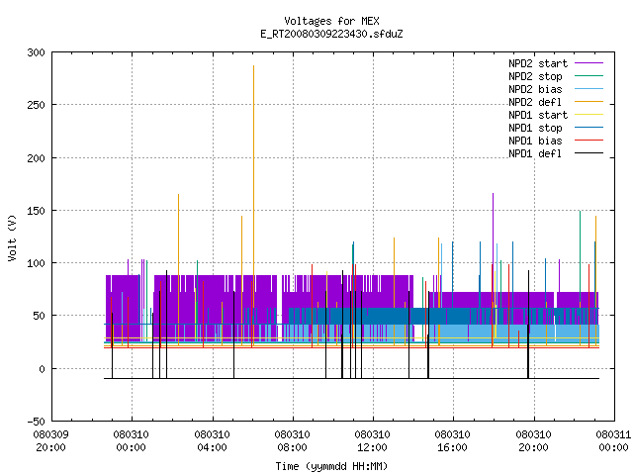Click the purple NPD2 start legend line

(x=589, y=63)
